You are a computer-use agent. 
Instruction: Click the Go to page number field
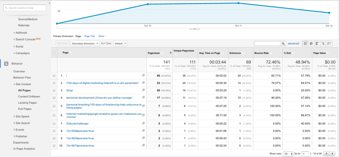(305, 154)
